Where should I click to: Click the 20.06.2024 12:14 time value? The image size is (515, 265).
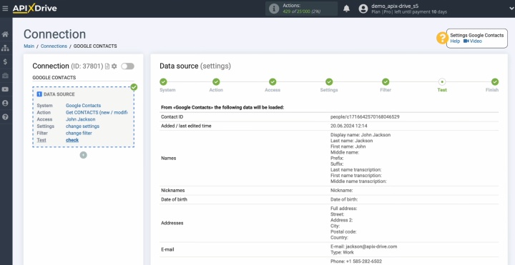(349, 126)
